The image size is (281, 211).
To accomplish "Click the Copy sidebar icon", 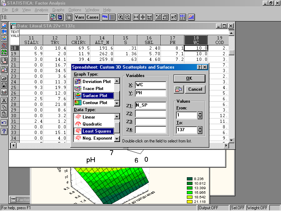I will [x=4, y=107].
